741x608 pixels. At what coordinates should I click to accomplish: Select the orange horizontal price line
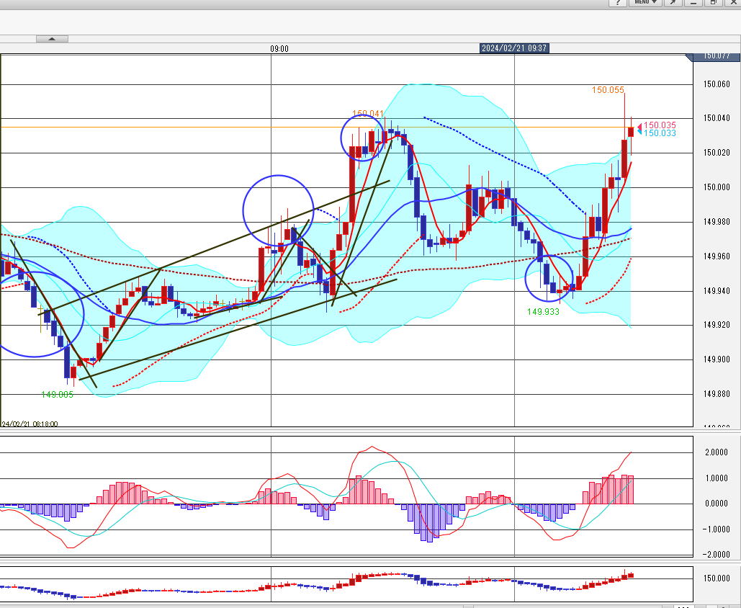216,128
